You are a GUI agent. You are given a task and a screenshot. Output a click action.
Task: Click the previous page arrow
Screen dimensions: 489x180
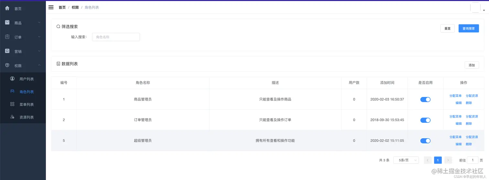click(428, 160)
